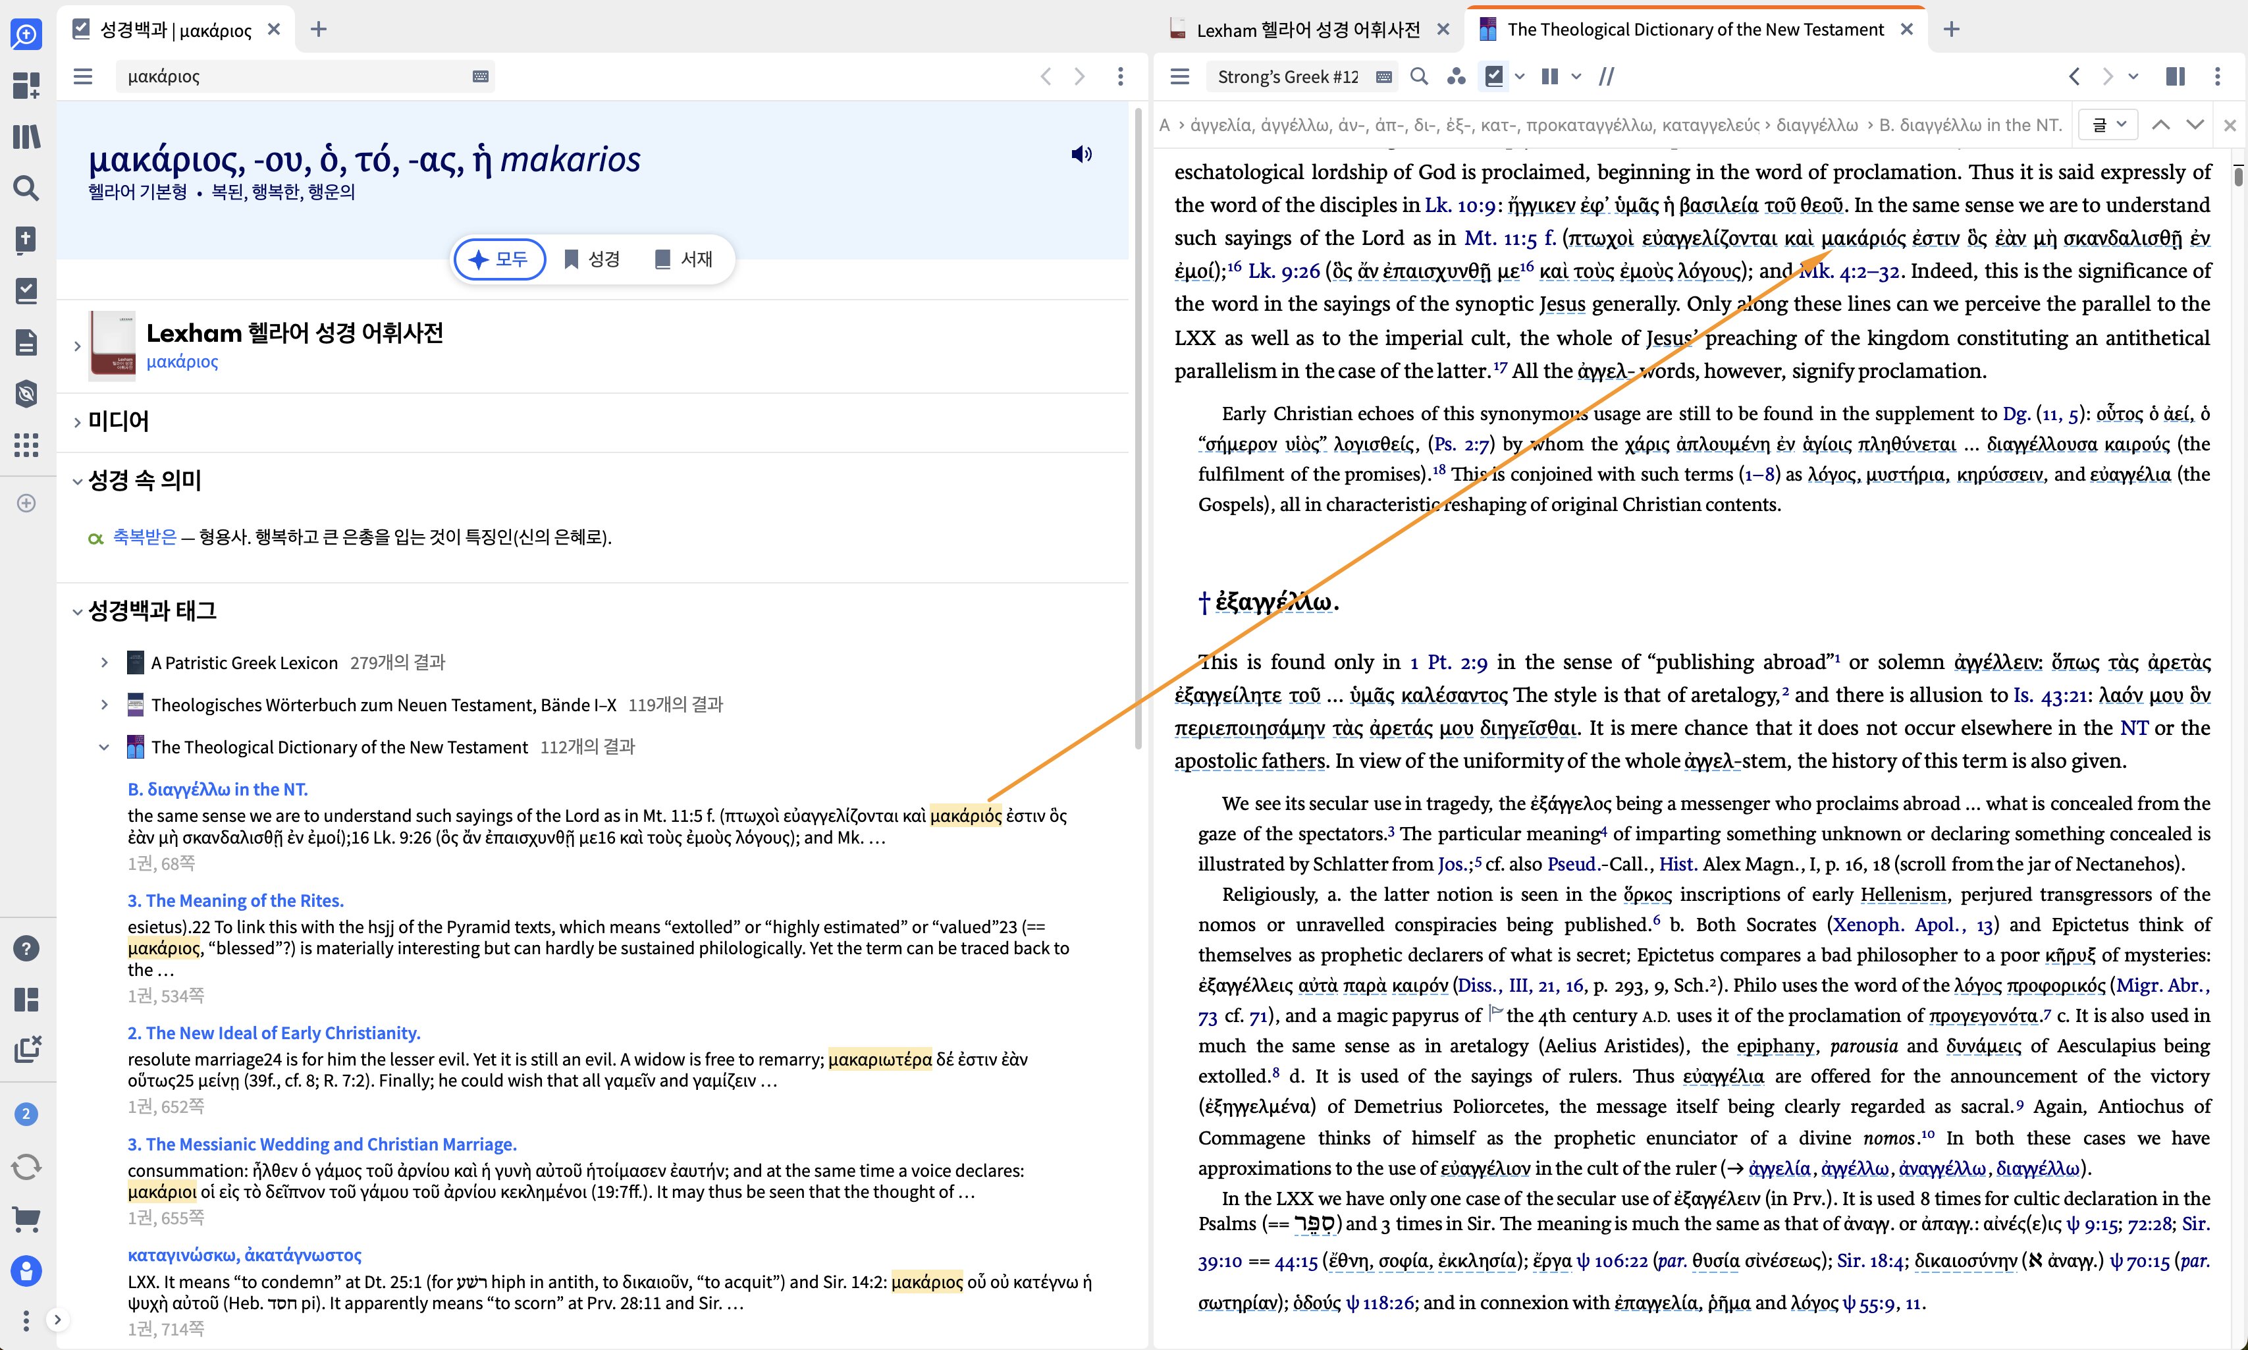
Task: Open dropdown next to column view icon
Action: (1576, 76)
